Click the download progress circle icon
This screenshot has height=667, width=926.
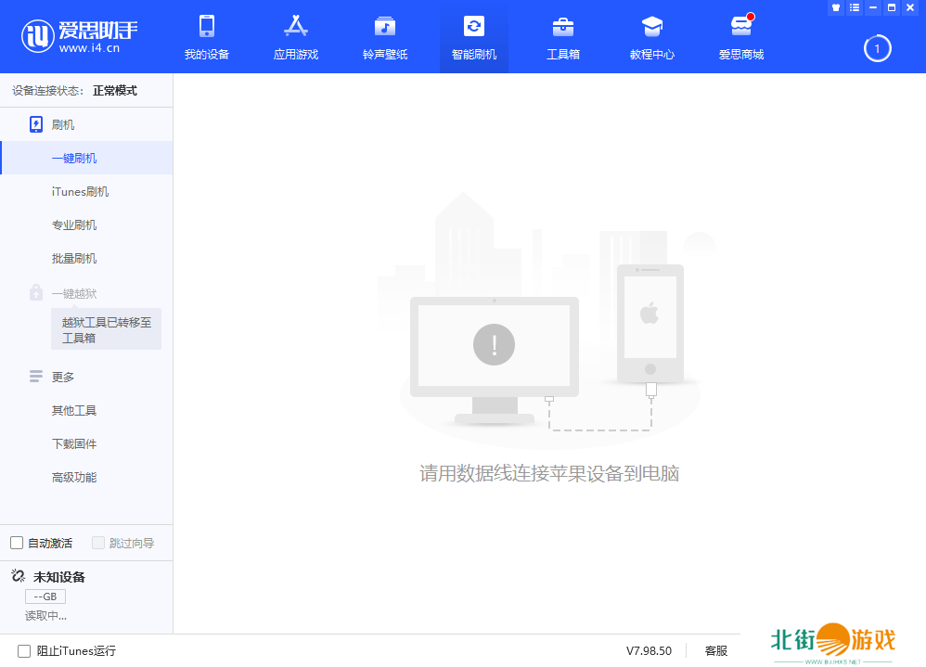point(877,48)
